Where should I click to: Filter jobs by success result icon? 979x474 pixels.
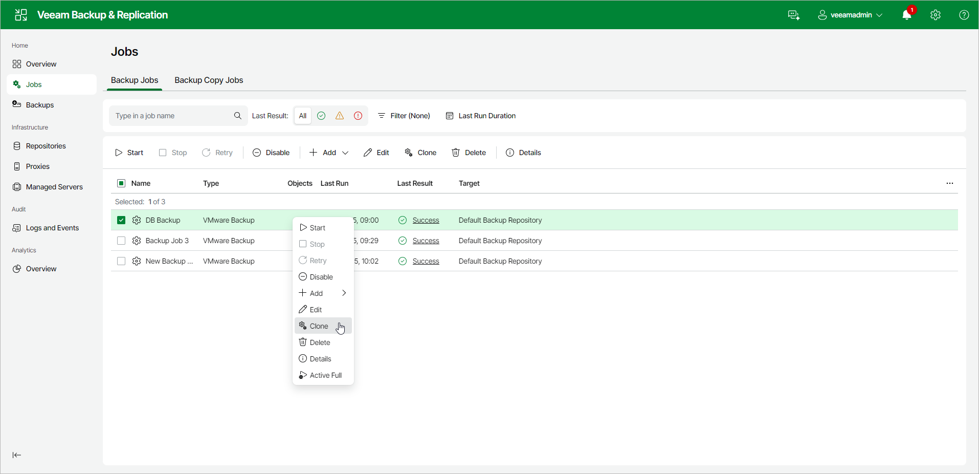(x=321, y=116)
